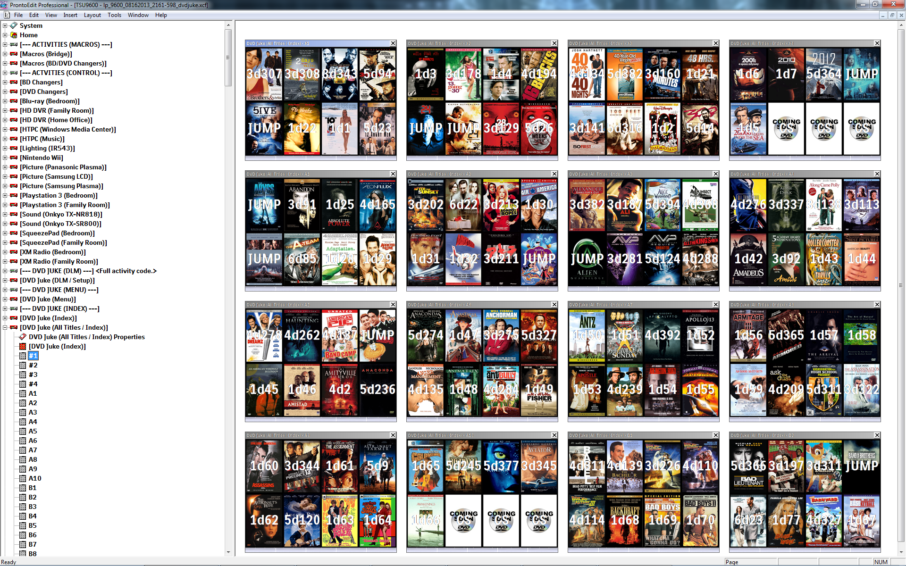
Task: Click the tree panel scroll up arrow
Action: 228,25
